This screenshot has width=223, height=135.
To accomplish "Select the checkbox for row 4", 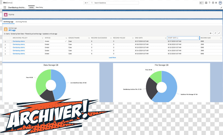I will click(10, 51).
